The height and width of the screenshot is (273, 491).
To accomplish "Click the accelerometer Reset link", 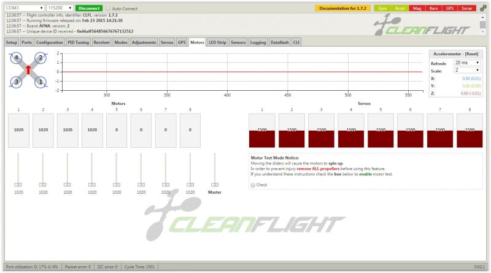I will click(471, 54).
